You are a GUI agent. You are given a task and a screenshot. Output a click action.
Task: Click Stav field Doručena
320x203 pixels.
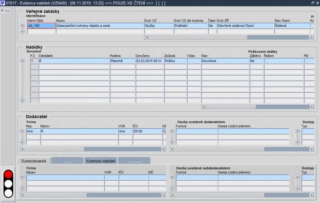point(225,61)
